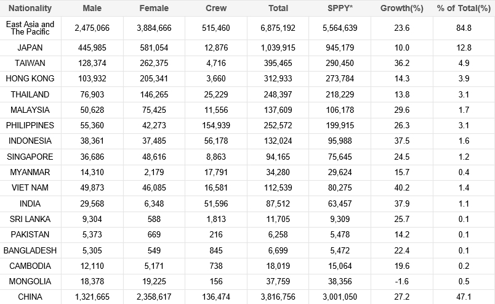
Task: Click the Growth(%) column header
Action: (x=403, y=9)
